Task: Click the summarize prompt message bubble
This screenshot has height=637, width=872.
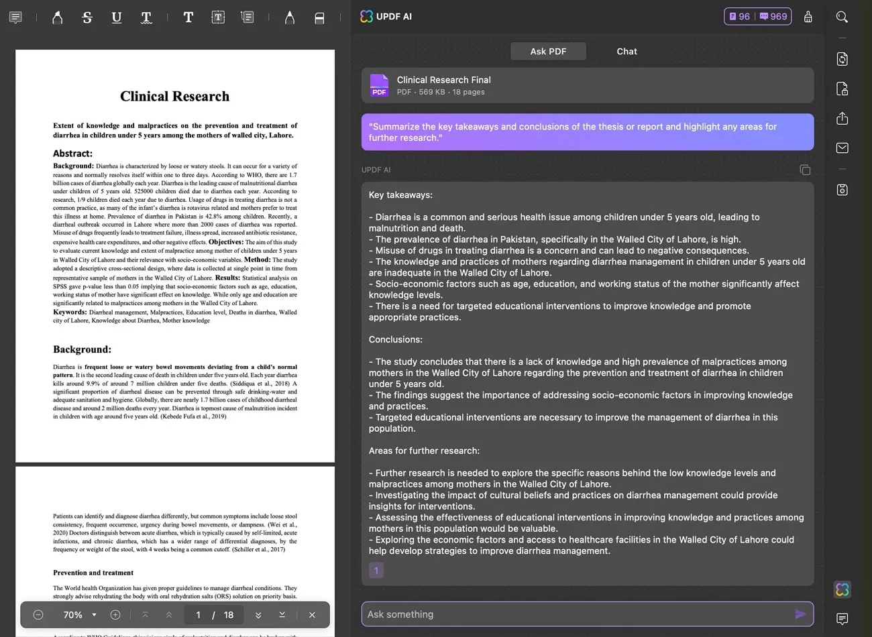Action: click(588, 132)
